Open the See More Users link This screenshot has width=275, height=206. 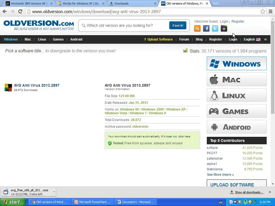[x=220, y=175]
